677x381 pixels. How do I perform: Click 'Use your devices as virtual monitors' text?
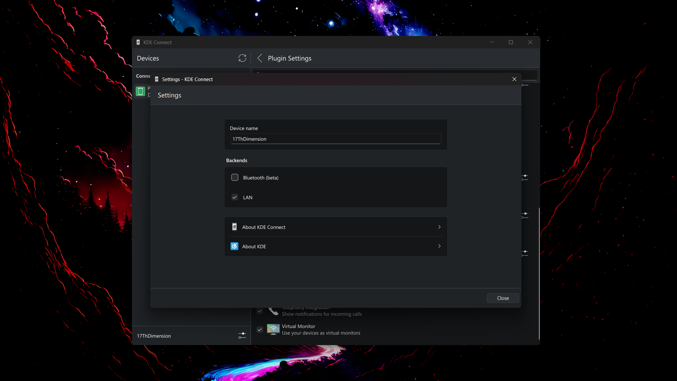tap(321, 333)
